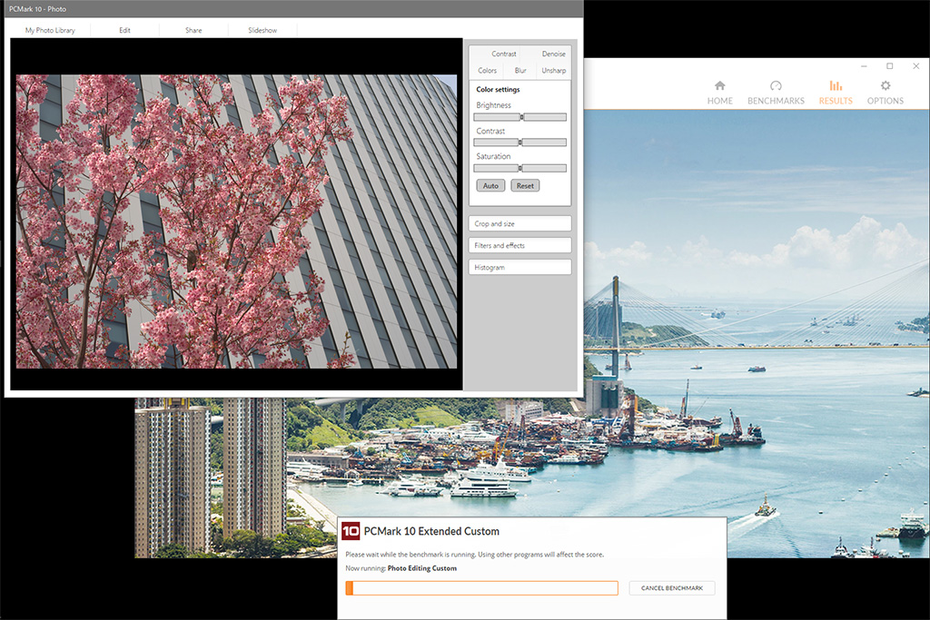Open Benchmarks via the gauge icon
Viewport: 930px width, 620px height.
[776, 85]
